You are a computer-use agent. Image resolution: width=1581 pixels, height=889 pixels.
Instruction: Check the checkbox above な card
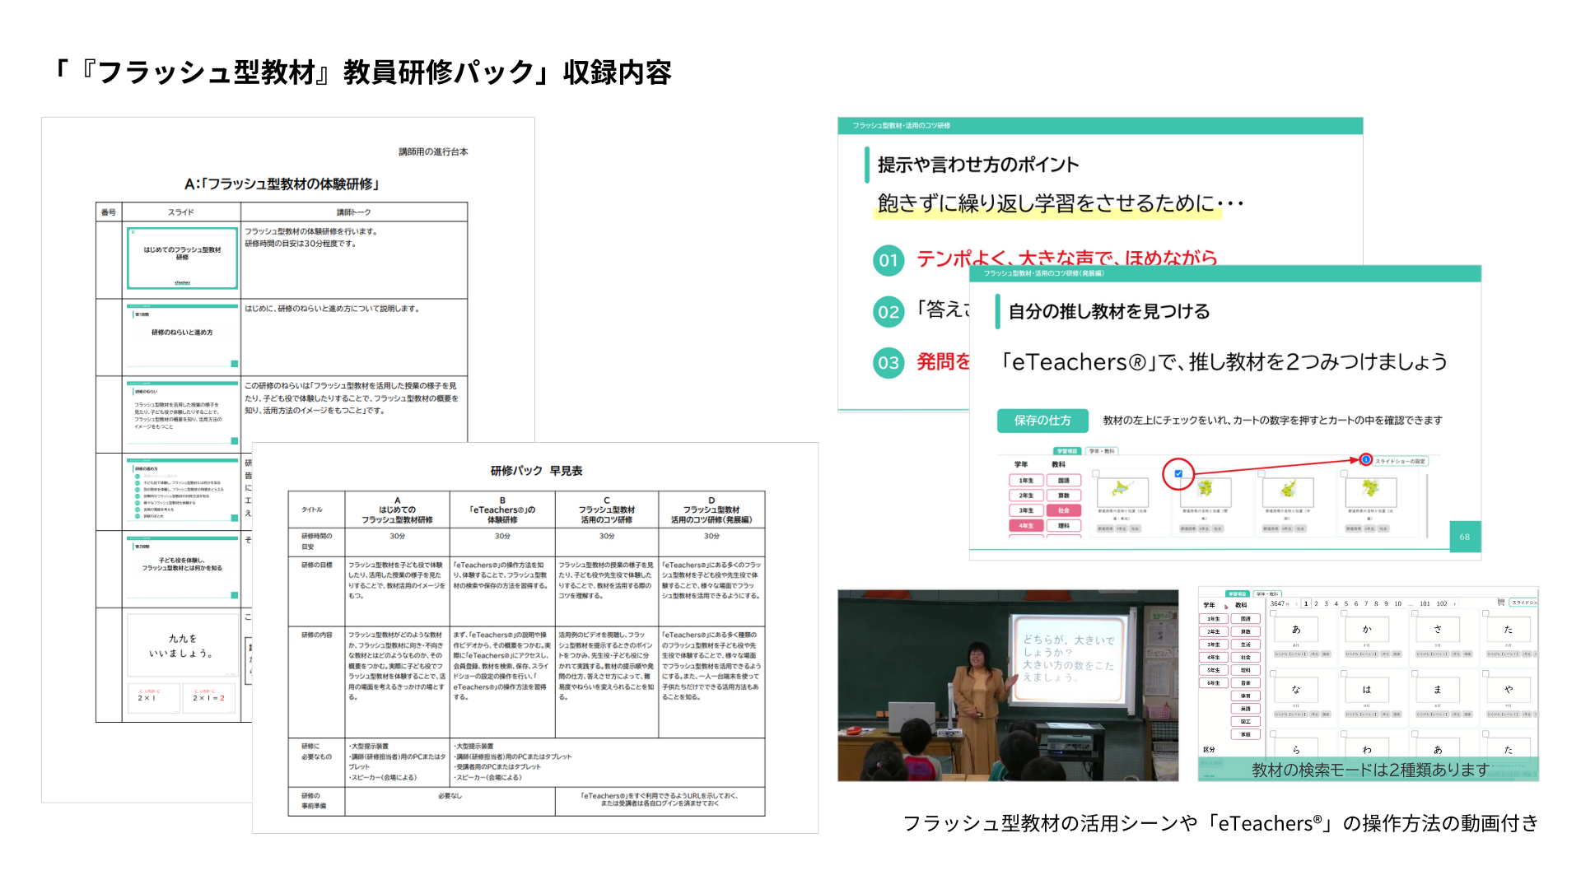[1273, 673]
